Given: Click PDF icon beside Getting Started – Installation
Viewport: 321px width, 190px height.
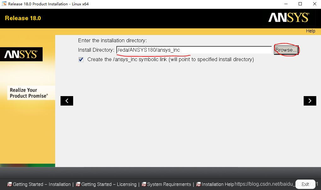Looking at the screenshot, I should (x=10, y=184).
